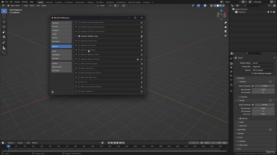Jump to the timeline end frame button
277x155 pixels.
123,143
